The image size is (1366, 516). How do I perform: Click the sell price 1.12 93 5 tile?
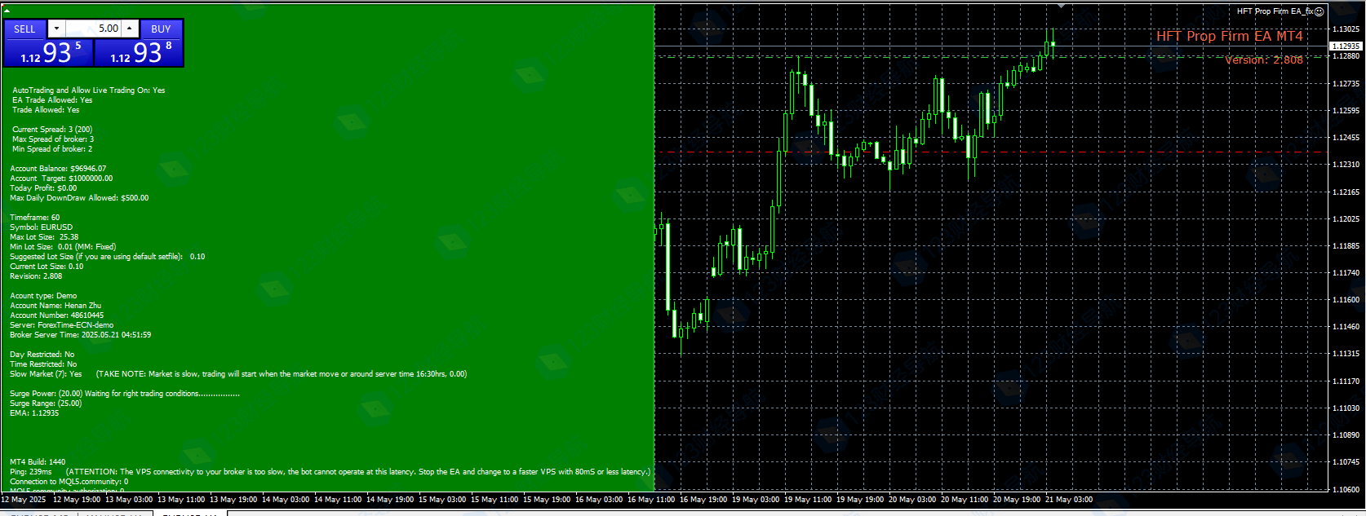(48, 52)
